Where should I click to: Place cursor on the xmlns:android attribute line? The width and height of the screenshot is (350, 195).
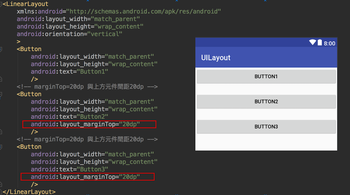[119, 12]
